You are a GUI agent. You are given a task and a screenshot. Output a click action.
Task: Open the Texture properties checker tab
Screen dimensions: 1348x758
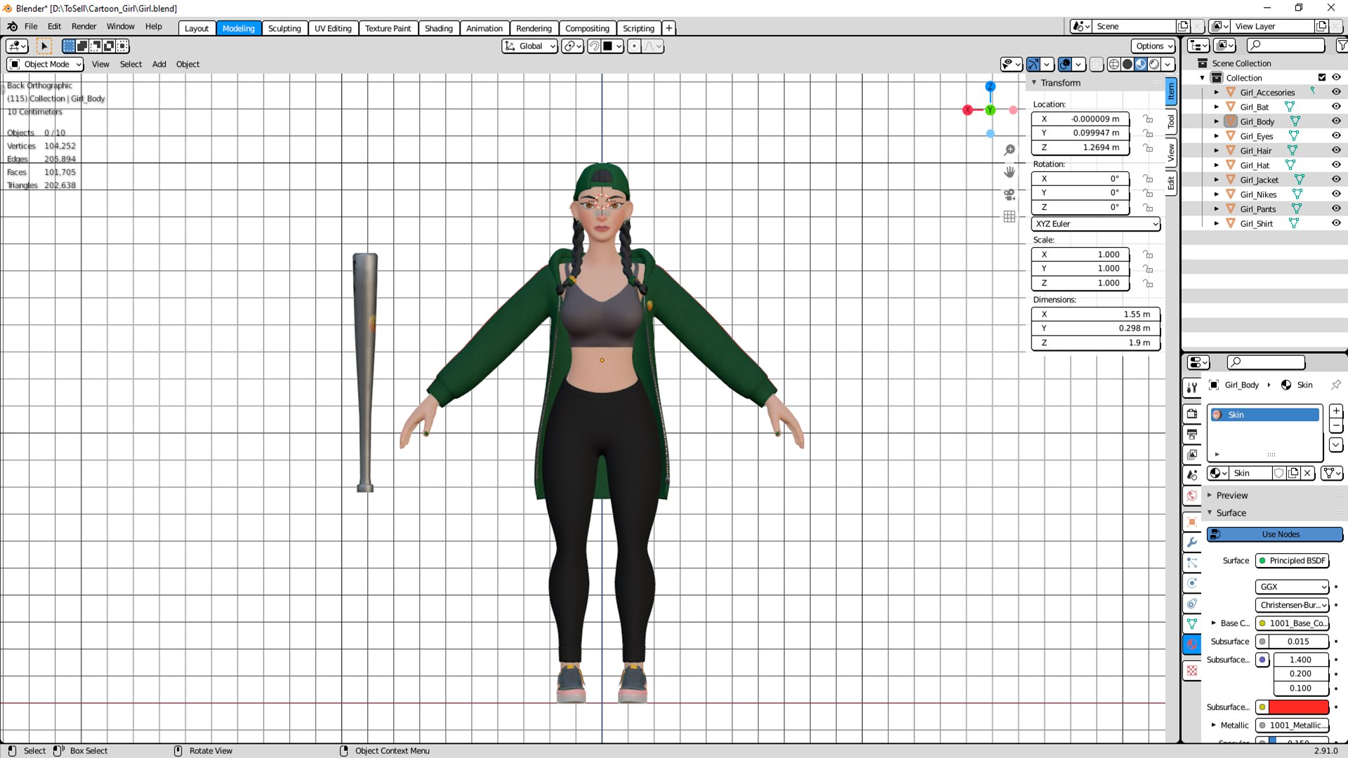(x=1192, y=670)
